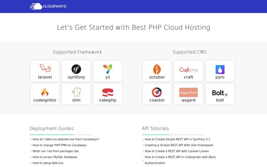Open 'How do I take my website live' guide
This screenshot has height=167, width=267.
pos(66,139)
